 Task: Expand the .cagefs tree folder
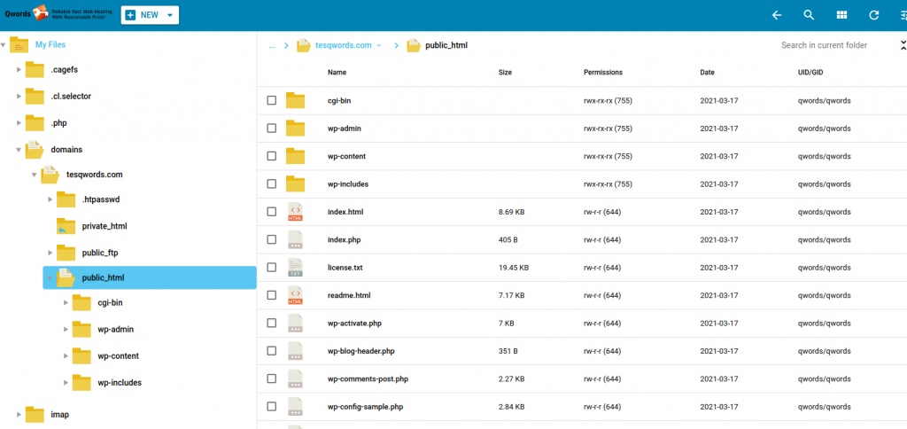(x=19, y=70)
